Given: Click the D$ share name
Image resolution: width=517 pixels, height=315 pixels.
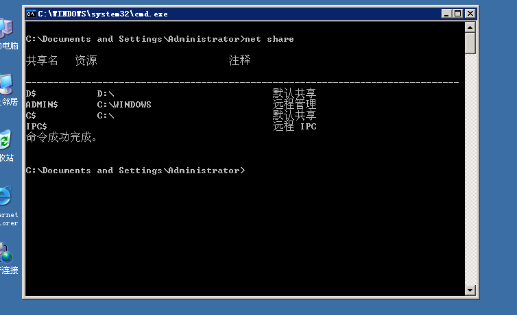Looking at the screenshot, I should coord(31,94).
